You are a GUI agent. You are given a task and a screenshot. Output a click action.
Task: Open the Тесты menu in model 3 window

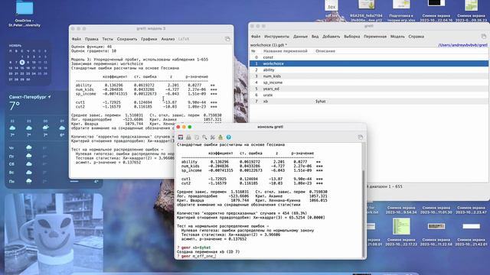[x=107, y=39]
